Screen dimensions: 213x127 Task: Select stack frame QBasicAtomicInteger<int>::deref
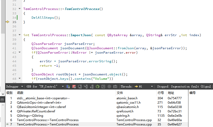tap(41, 107)
